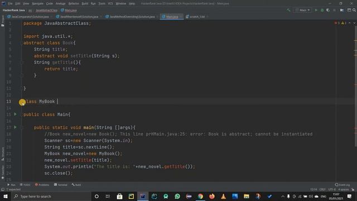357x201 pixels.
Task: Open the View menu
Action: coord(26,3)
